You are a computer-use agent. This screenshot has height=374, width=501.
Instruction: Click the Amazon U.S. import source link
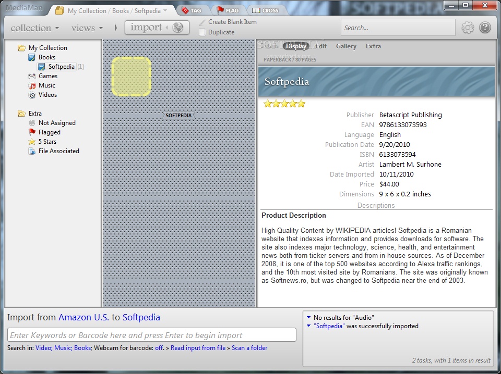(x=83, y=317)
